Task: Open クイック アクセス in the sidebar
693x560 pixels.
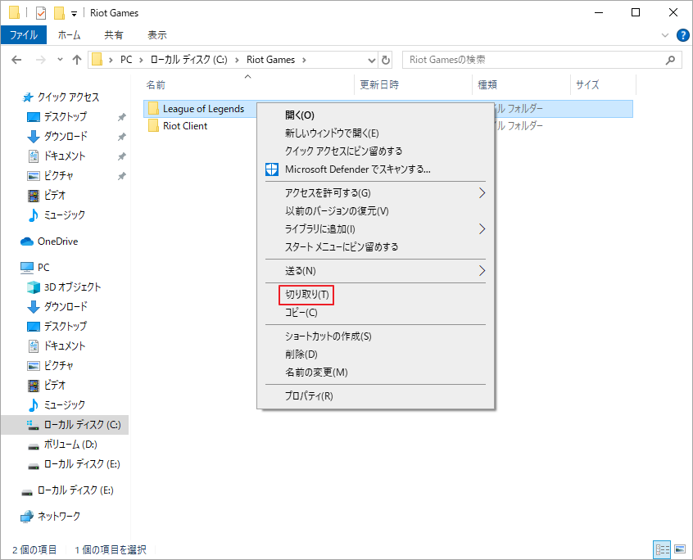Action: pyautogui.click(x=61, y=97)
